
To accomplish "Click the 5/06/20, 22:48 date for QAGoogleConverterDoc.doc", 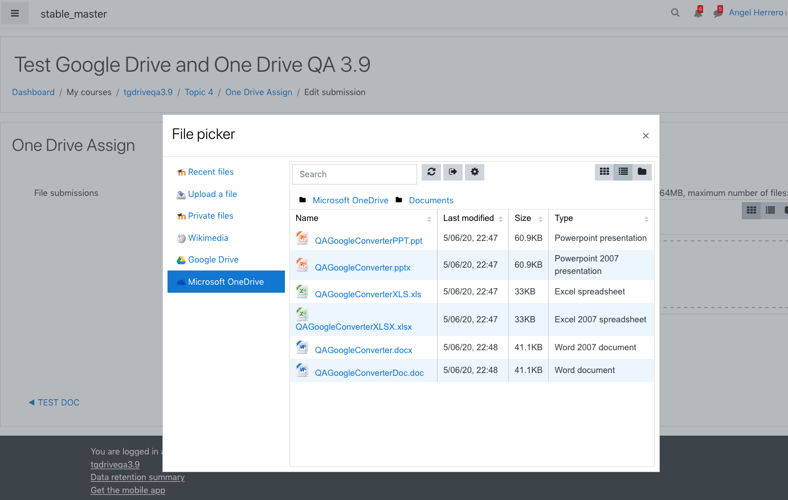I will pos(471,370).
